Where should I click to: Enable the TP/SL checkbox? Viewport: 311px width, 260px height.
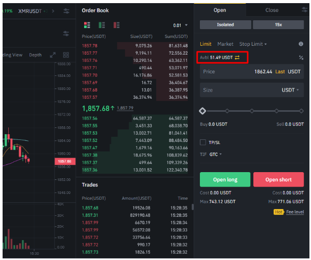(x=202, y=142)
